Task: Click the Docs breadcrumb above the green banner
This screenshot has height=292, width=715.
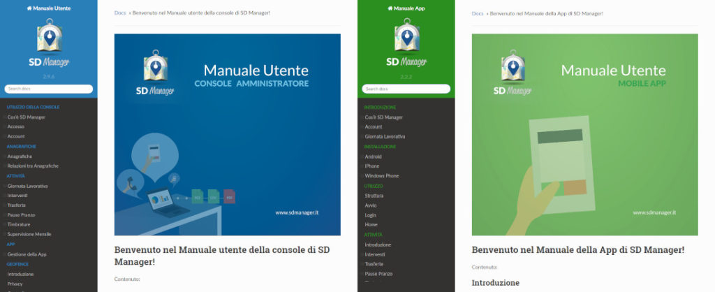Action: pyautogui.click(x=478, y=13)
